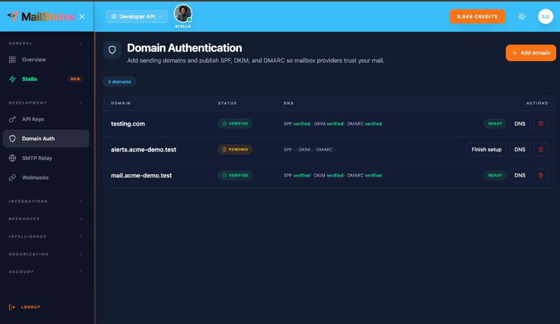Click the Logout exit icon

coord(12,307)
